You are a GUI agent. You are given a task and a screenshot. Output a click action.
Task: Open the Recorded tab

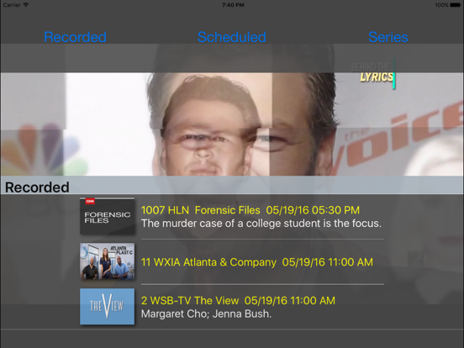(75, 37)
